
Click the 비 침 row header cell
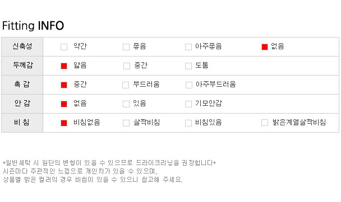pyautogui.click(x=22, y=123)
